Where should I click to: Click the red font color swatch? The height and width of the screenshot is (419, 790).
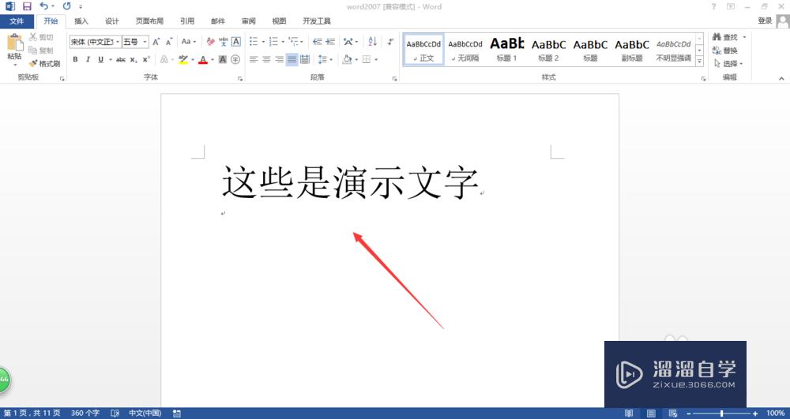pos(203,59)
